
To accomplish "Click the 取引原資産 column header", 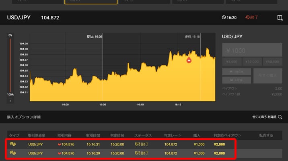I will (x=36, y=136).
